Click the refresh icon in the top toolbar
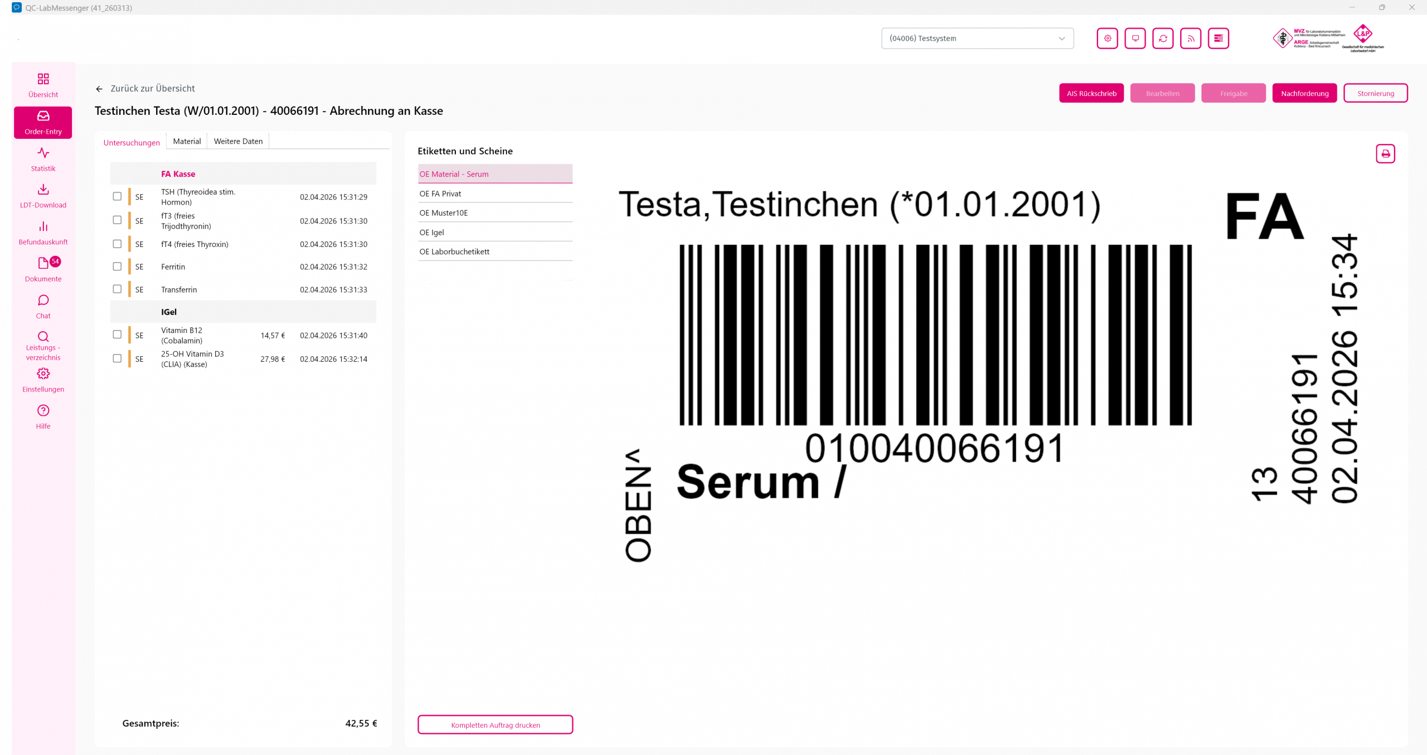This screenshot has width=1427, height=755. [1163, 38]
